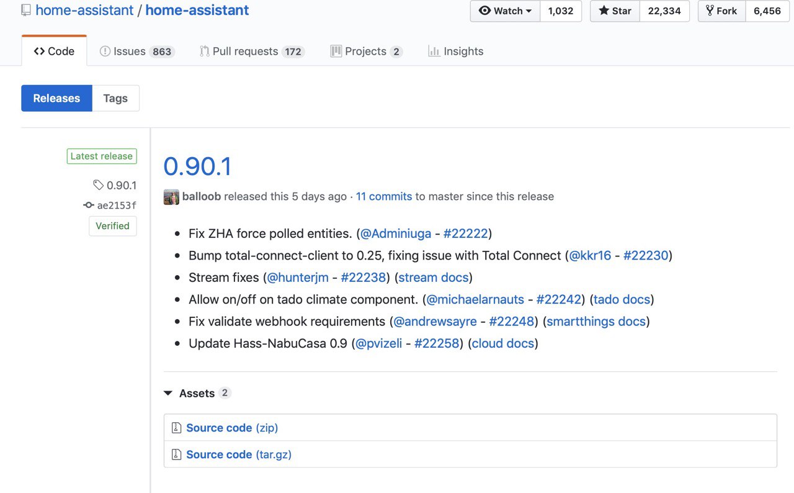This screenshot has width=794, height=493.
Task: Open pull request #22242
Action: [x=559, y=299]
